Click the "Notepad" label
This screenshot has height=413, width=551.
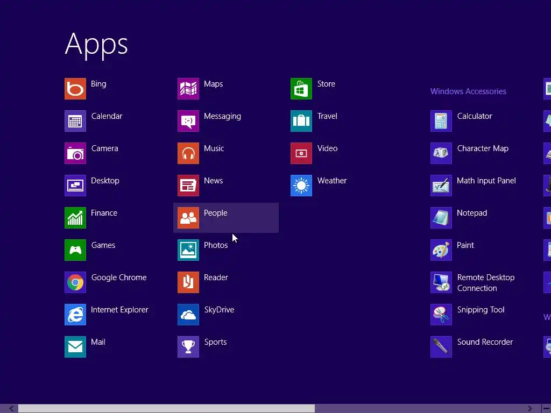click(472, 213)
